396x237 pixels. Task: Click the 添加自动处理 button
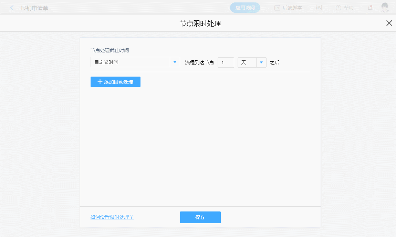[115, 82]
